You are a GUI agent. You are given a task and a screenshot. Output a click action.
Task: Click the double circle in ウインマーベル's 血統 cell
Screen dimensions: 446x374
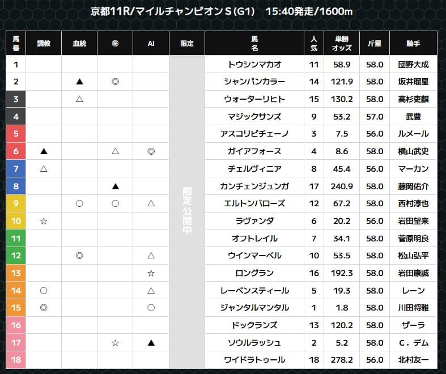point(79,256)
